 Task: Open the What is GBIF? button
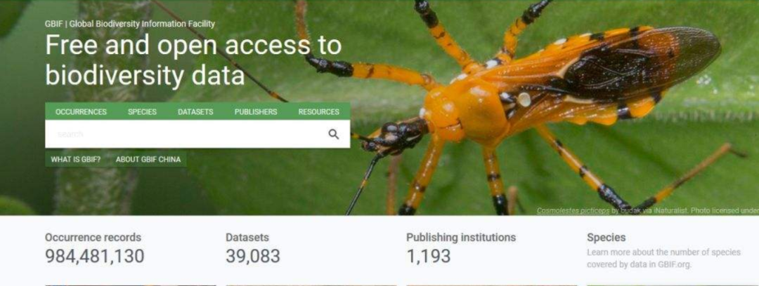tap(76, 159)
